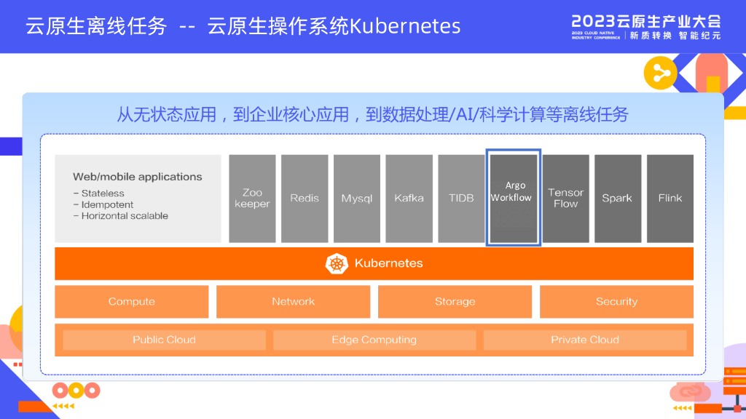Click the TIDB block
This screenshot has height=419, width=746.
coord(461,199)
